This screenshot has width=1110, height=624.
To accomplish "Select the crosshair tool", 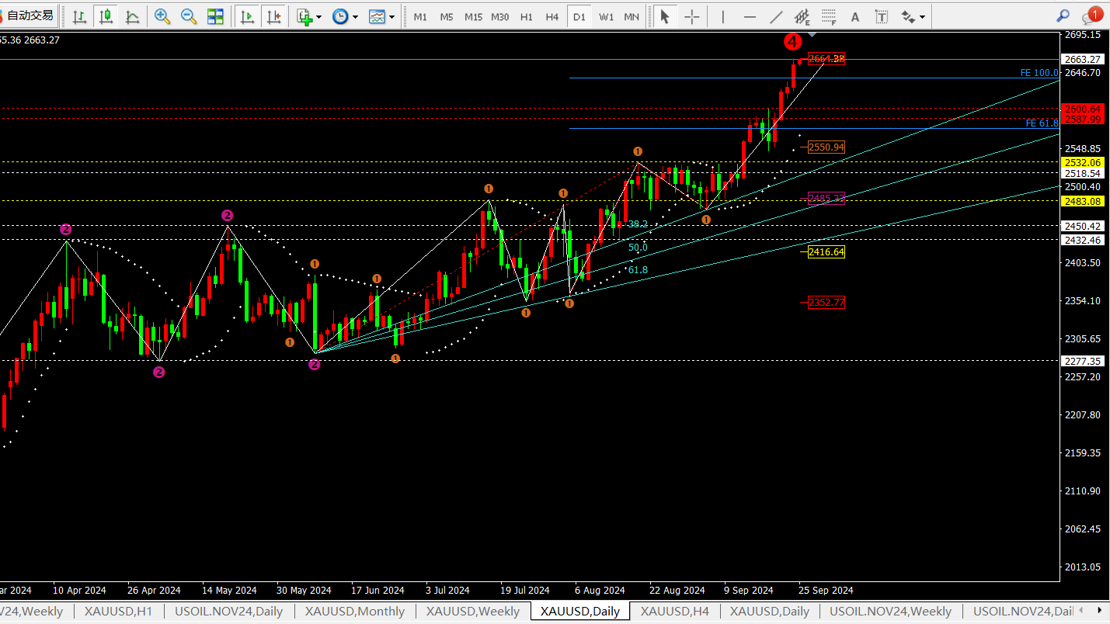I will pyautogui.click(x=691, y=16).
